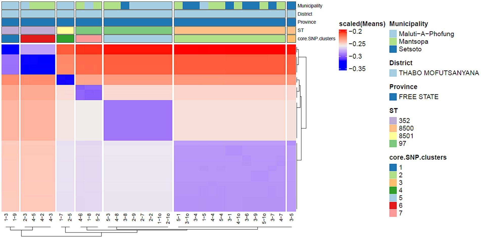Select column label 1-8
This screenshot has width=481, height=238.
[x=89, y=217]
